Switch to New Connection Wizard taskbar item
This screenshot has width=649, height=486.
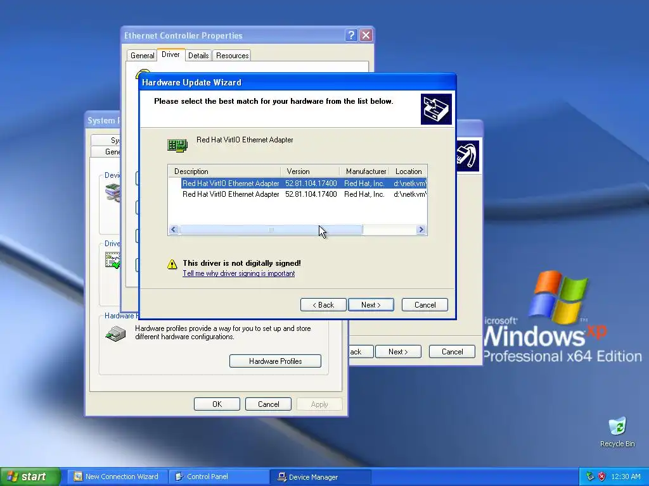(x=118, y=477)
